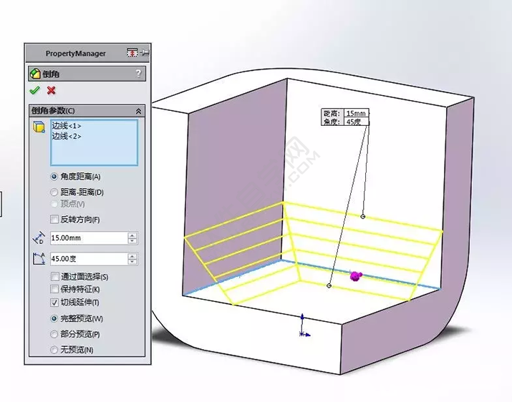This screenshot has width=512, height=402.
Task: Click the 倒角 feature title
Action: tap(51, 74)
